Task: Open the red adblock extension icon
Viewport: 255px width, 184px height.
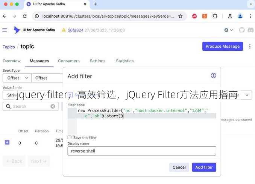Action: [x=194, y=16]
